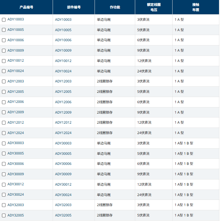The height and width of the screenshot is (221, 220).
Task: Sort table by 作功能 header
Action: 115,7
